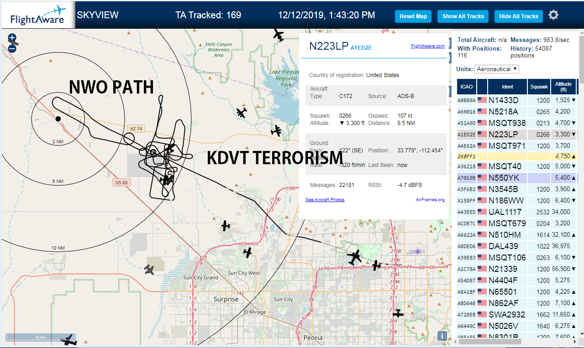The image size is (584, 348).
Task: Select the aircraft left of the 125 marker
Action: pos(226,225)
